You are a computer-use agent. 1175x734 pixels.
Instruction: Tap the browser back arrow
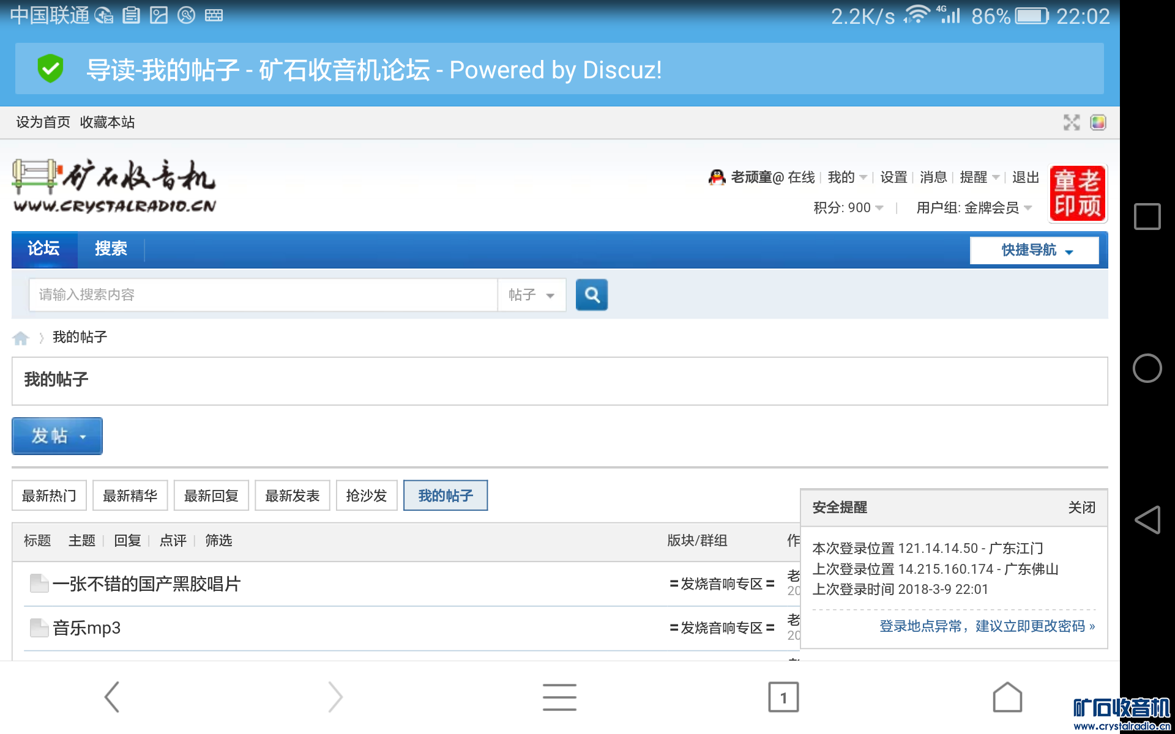click(112, 697)
